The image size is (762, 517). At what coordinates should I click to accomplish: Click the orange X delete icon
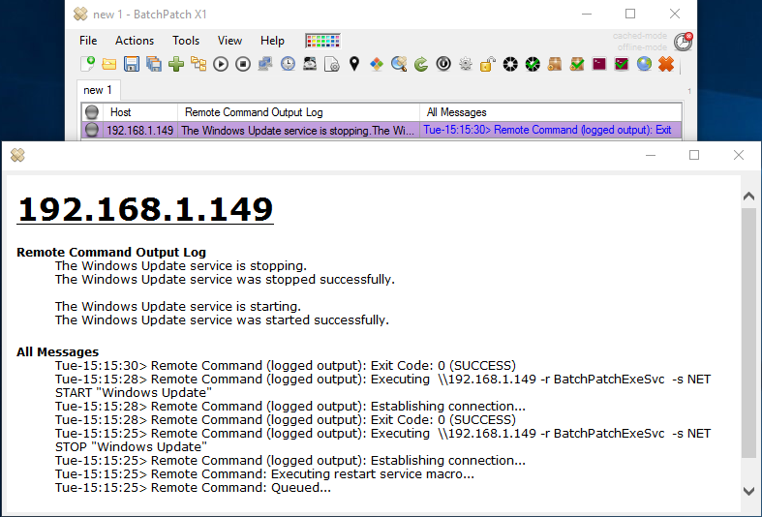coord(666,64)
